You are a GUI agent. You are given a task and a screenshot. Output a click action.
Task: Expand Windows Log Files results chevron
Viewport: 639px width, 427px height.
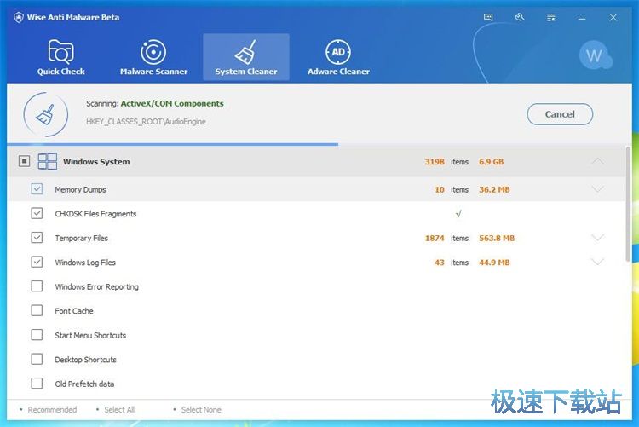point(597,262)
